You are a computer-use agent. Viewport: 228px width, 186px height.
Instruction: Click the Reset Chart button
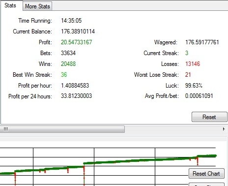(206, 173)
